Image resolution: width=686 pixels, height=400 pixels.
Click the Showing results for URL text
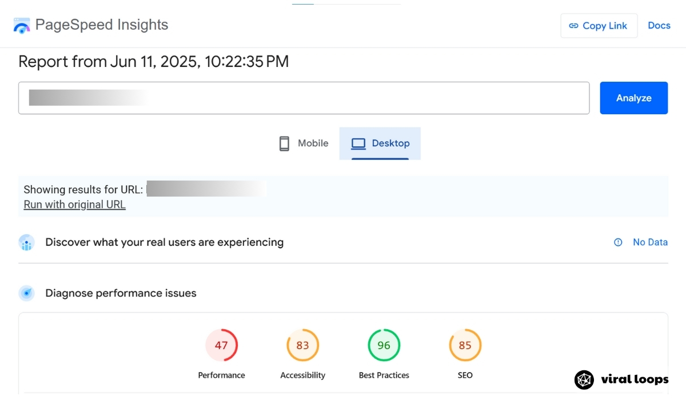(83, 190)
